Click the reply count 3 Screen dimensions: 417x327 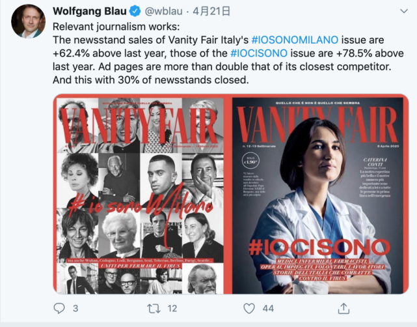point(75,308)
